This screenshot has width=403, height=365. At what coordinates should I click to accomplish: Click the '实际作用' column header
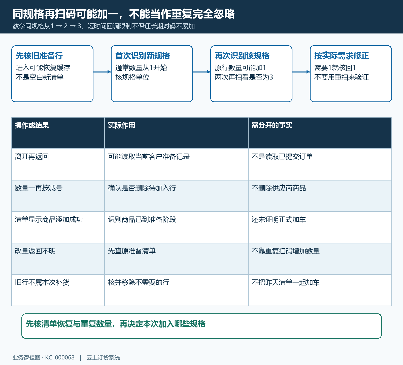[176, 133]
